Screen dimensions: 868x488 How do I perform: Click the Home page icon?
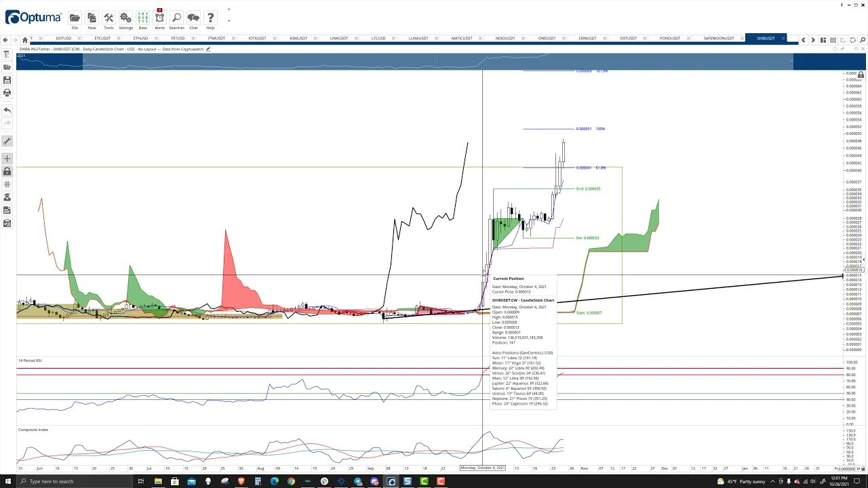pos(25,40)
